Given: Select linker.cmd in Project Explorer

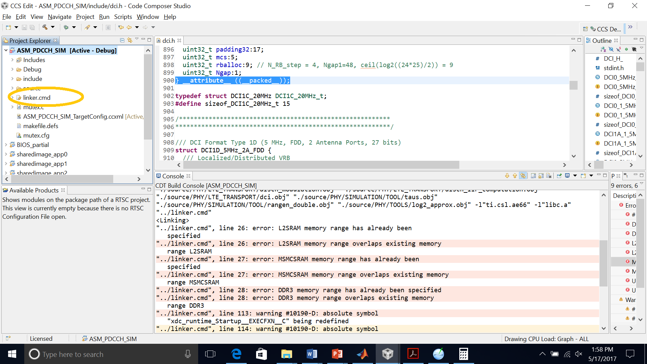Looking at the screenshot, I should (37, 97).
